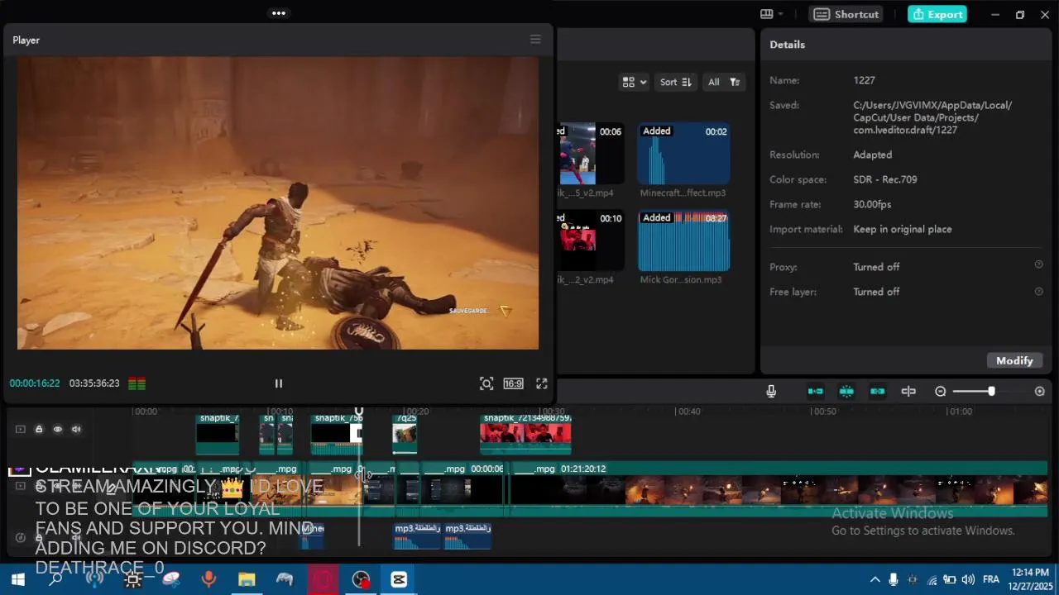Zoom out the timeline with minus icon
The image size is (1059, 595).
(941, 392)
